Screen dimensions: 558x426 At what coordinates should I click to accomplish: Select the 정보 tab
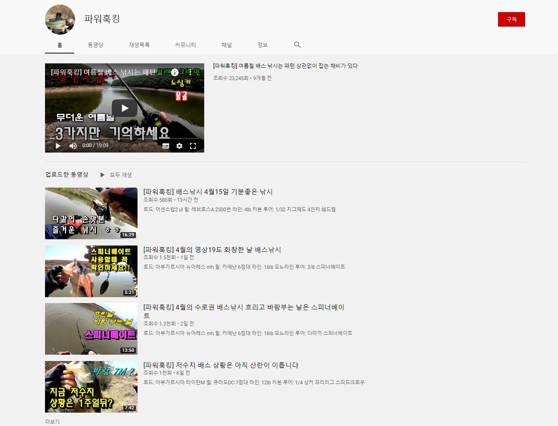[x=263, y=45]
